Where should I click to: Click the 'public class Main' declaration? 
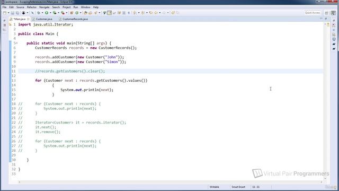click(38, 34)
